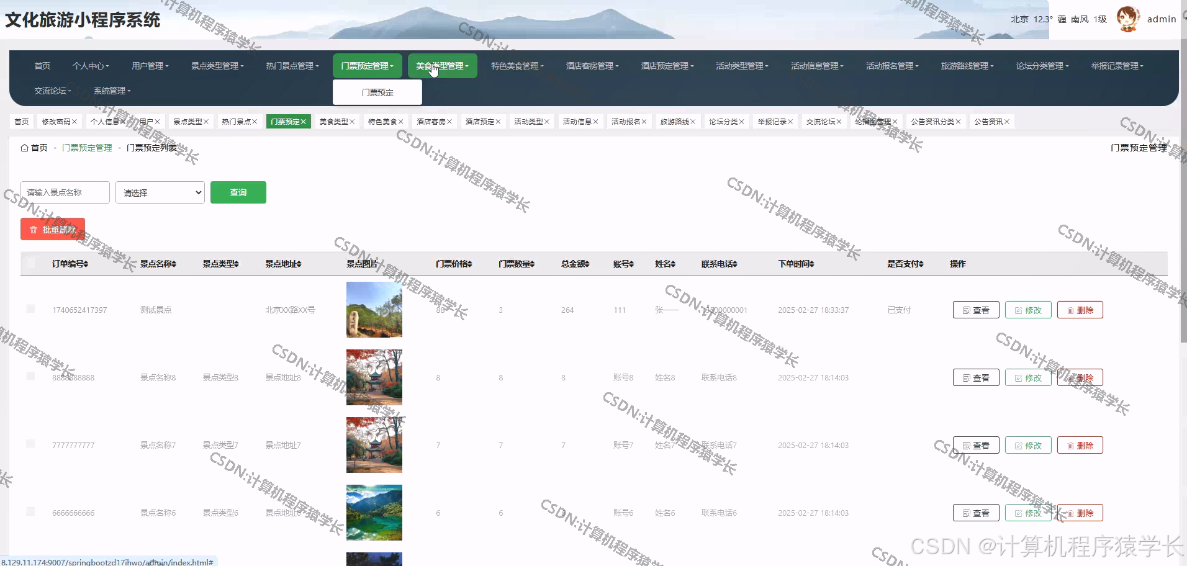The image size is (1187, 566).
Task: Click the 请输入景点名称 input field
Action: [65, 192]
